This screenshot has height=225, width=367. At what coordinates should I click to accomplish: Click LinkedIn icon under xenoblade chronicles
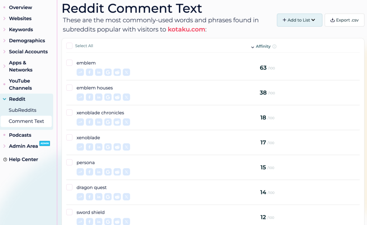point(99,122)
